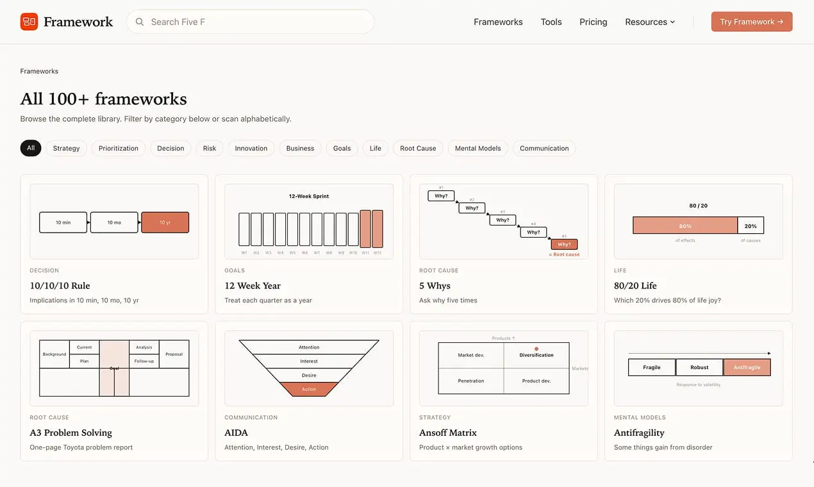The height and width of the screenshot is (487, 814).
Task: Open the AIDA card title
Action: pos(237,433)
